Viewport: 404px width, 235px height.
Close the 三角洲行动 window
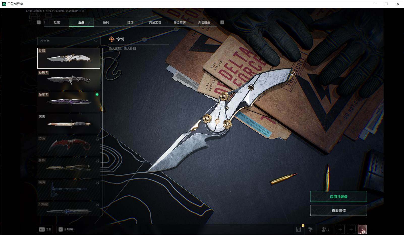pos(398,4)
